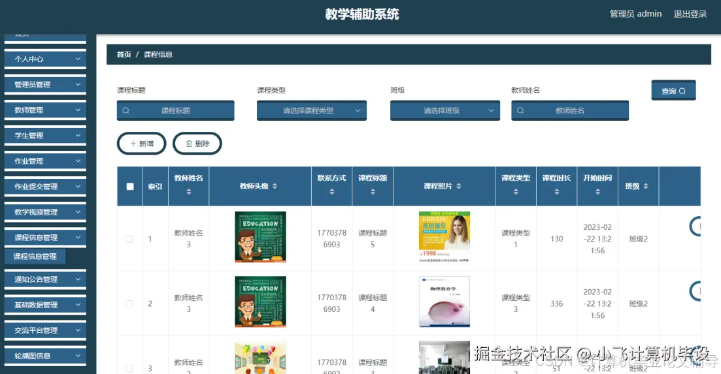Viewport: 721px width, 374px height.
Task: Click the search icon in 教师姓名 field
Action: tap(520, 110)
